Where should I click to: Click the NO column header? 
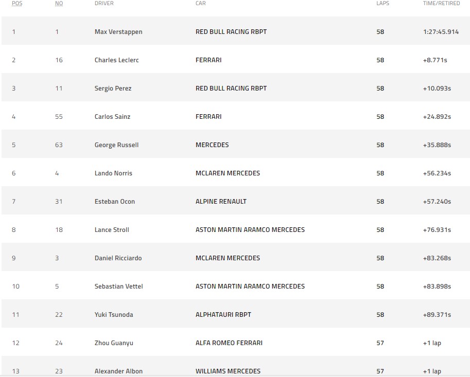coord(59,3)
